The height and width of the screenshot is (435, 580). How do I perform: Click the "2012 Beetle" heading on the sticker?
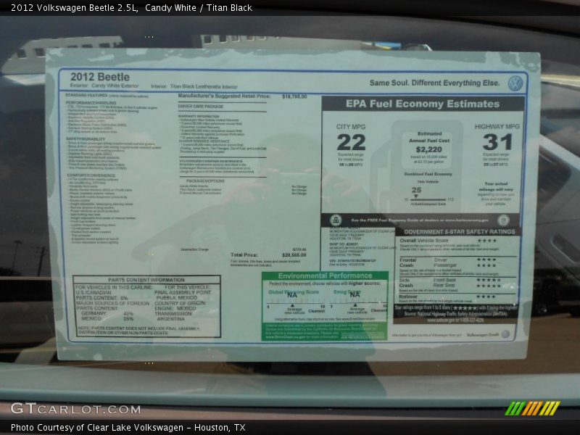pos(100,77)
